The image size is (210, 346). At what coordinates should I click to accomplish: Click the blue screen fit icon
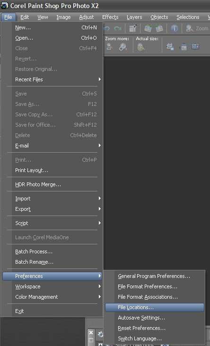[x=195, y=46]
